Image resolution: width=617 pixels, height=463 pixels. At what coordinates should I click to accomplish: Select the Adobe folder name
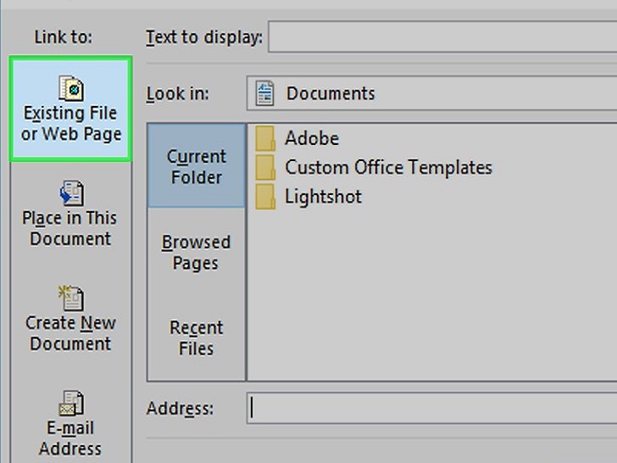pos(312,138)
